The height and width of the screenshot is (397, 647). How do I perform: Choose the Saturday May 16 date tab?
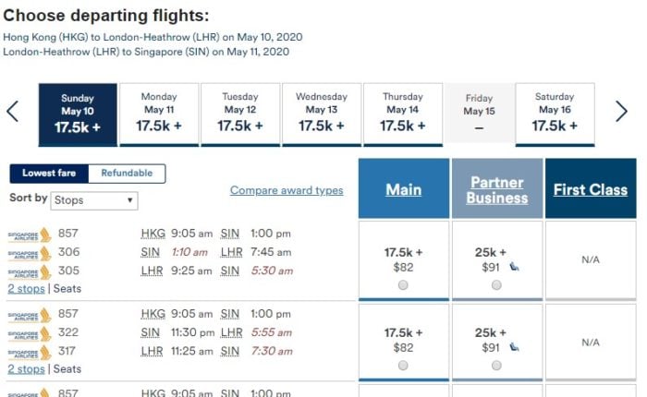click(555, 114)
